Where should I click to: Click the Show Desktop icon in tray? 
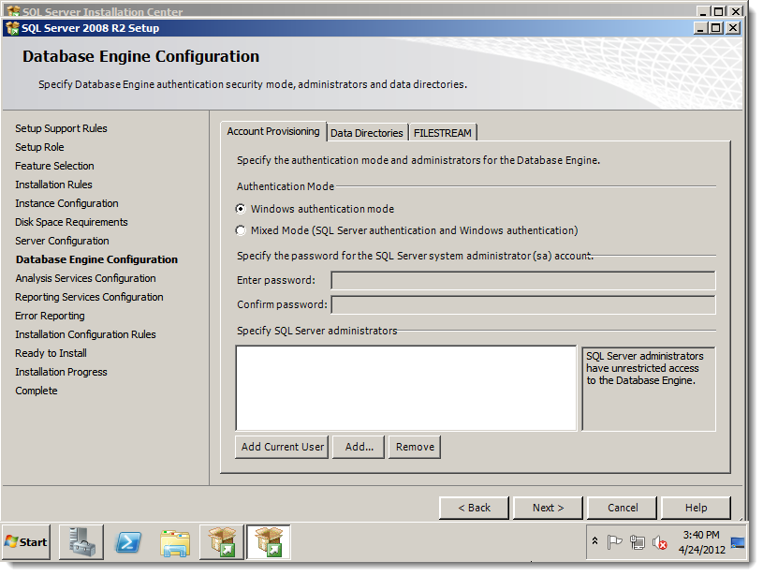pyautogui.click(x=737, y=542)
